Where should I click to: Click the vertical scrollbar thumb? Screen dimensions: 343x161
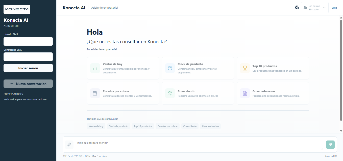click(x=341, y=70)
